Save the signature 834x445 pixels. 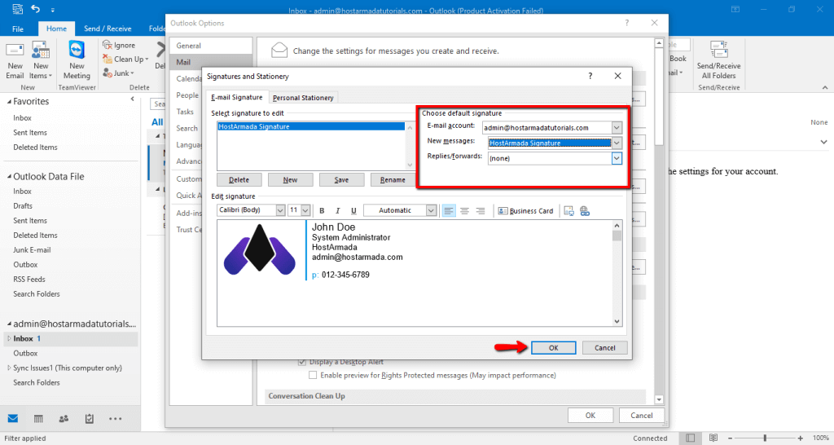[341, 180]
